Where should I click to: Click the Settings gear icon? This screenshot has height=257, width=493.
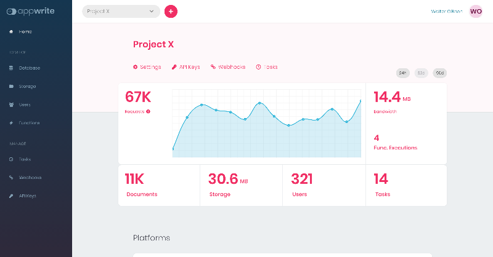[135, 67]
